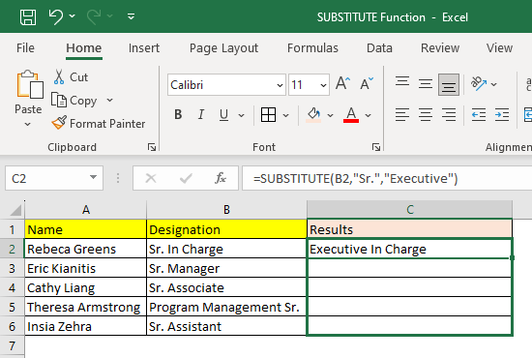Click Decrease Indent icon
Viewport: 532px width, 358px height.
click(x=479, y=115)
